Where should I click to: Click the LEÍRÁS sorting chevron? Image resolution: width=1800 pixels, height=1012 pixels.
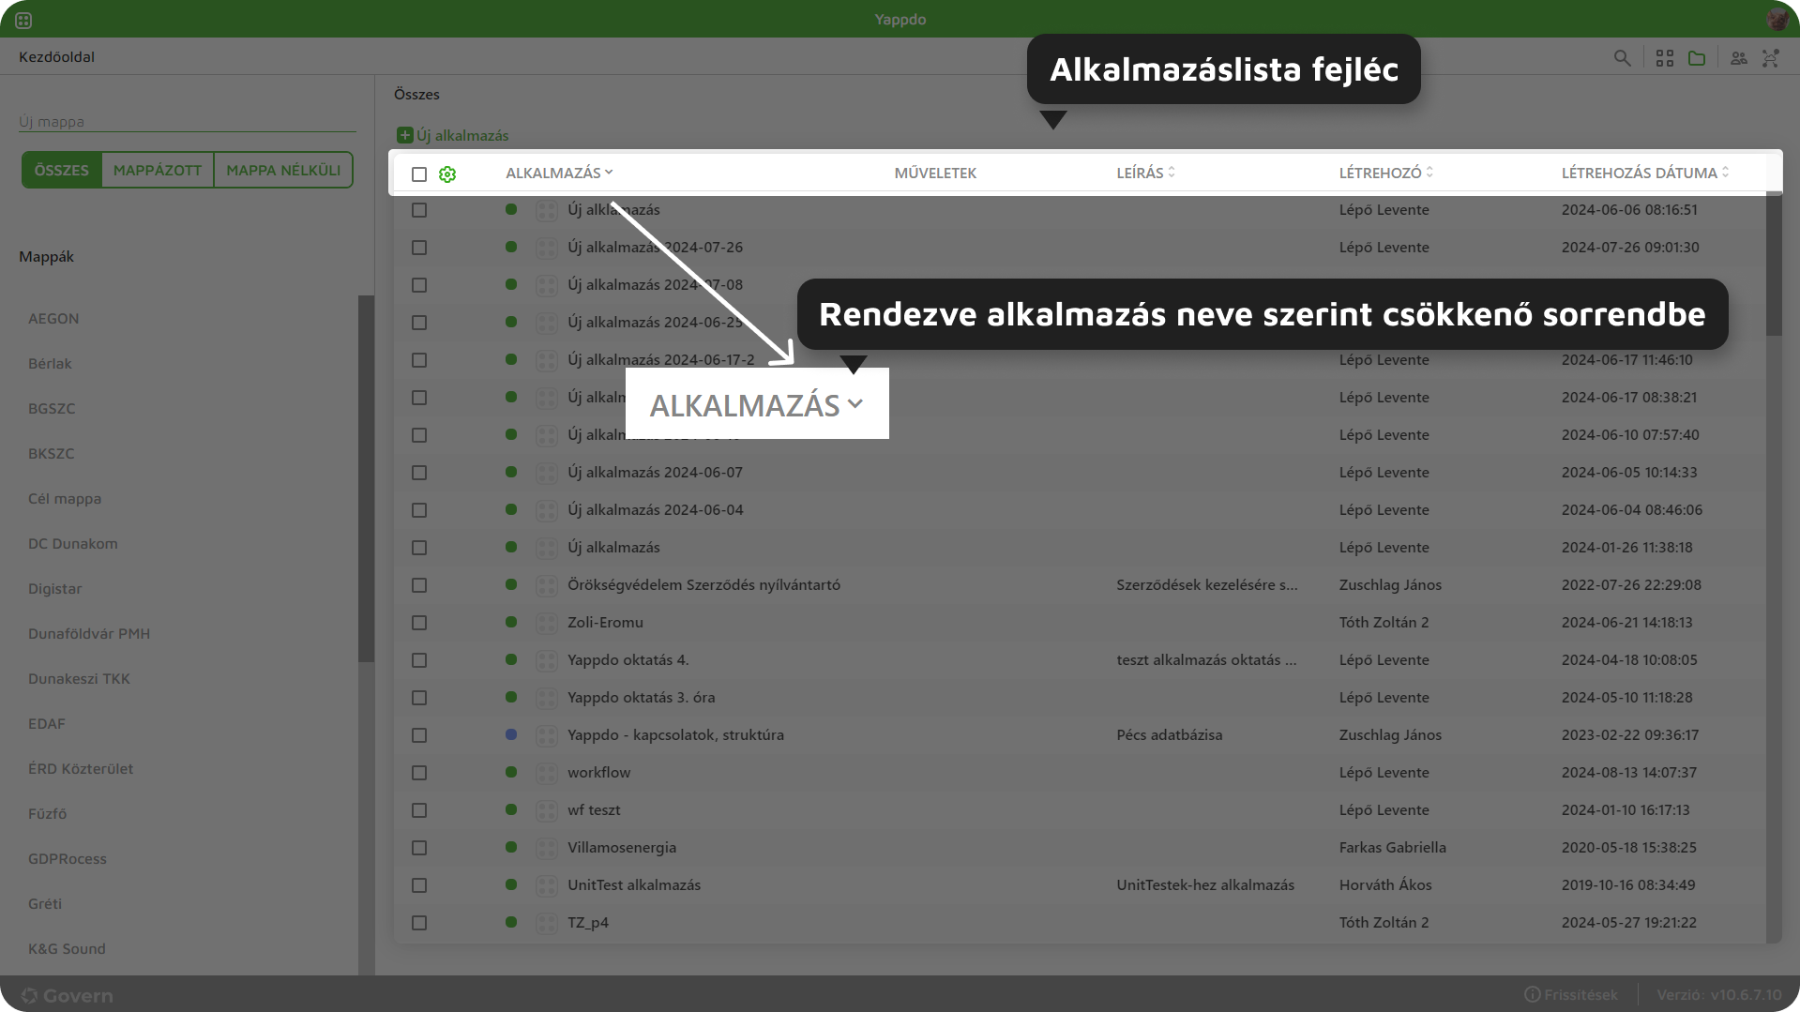1170,172
